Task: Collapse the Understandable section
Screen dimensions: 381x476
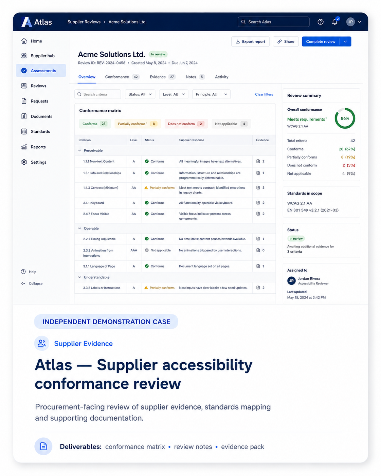Action: (80, 277)
